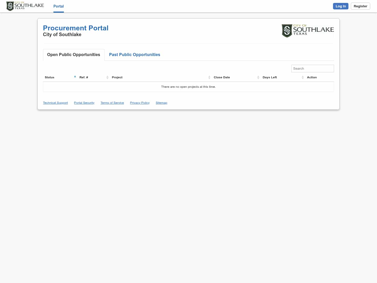Click the Register button
377x283 pixels.
(360, 6)
